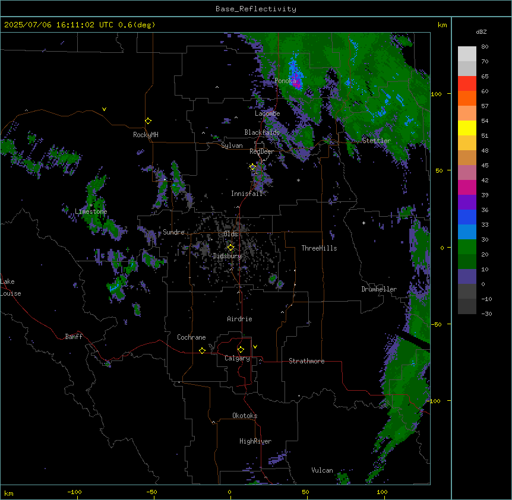Select the Vulcan label
This screenshot has height=500, width=512.
coord(322,470)
